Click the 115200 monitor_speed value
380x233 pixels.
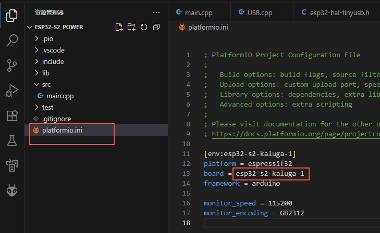pyautogui.click(x=280, y=203)
